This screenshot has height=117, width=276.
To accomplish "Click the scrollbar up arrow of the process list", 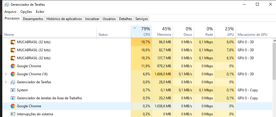I will coord(274,41).
